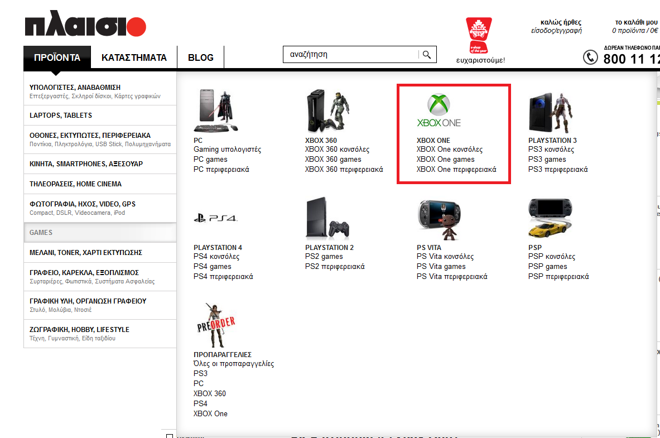Open το καλάθι μου cart
This screenshot has width=660, height=438.
636,22
